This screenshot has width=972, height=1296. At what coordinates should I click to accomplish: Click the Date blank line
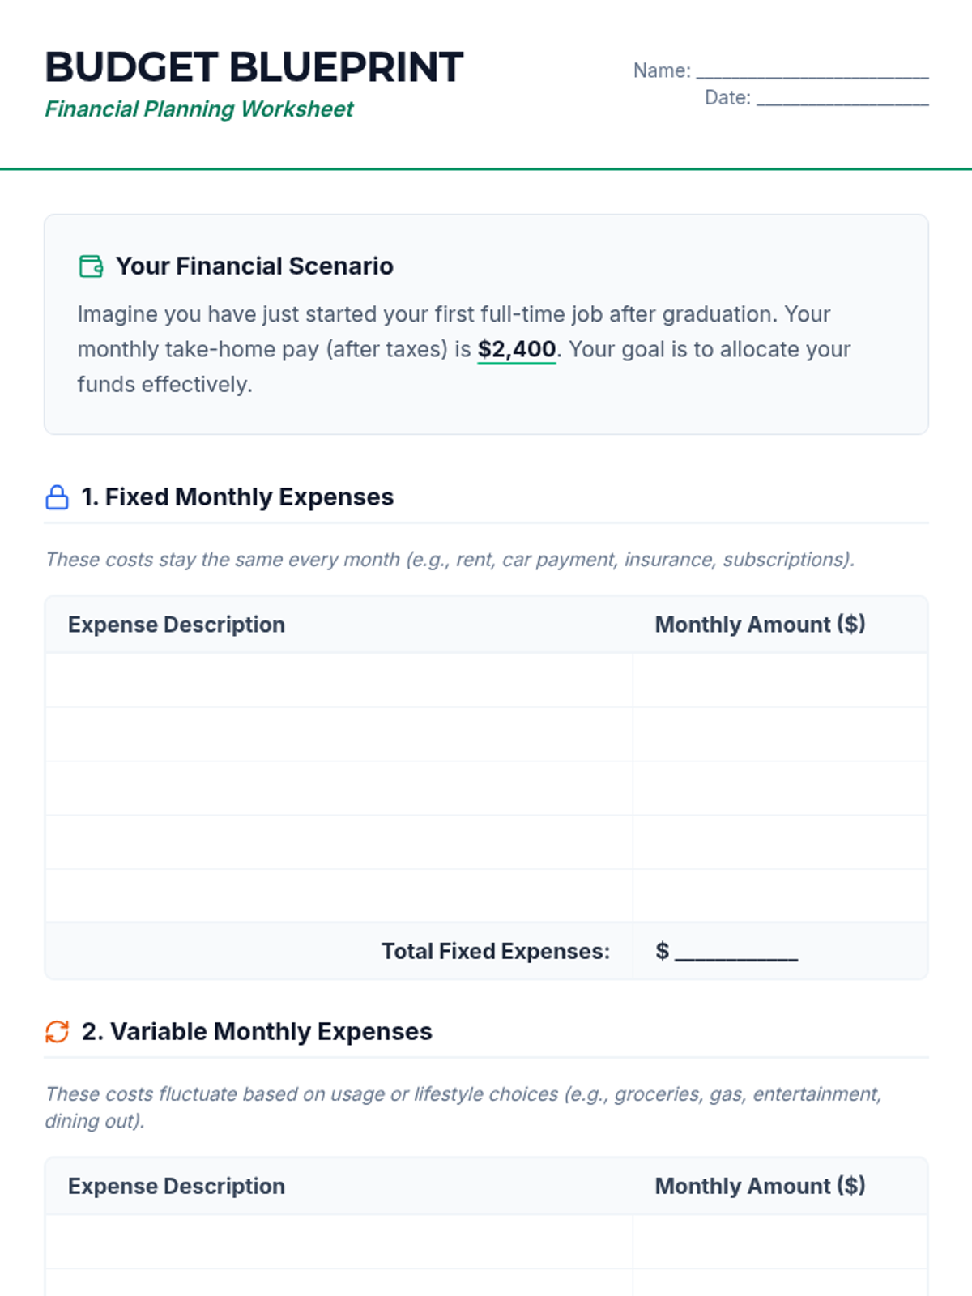point(842,100)
